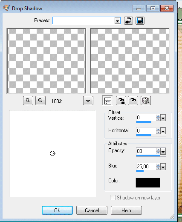Click the Blur value field showing 25,00
Image resolution: width=182 pixels, height=222 pixels.
146,166
